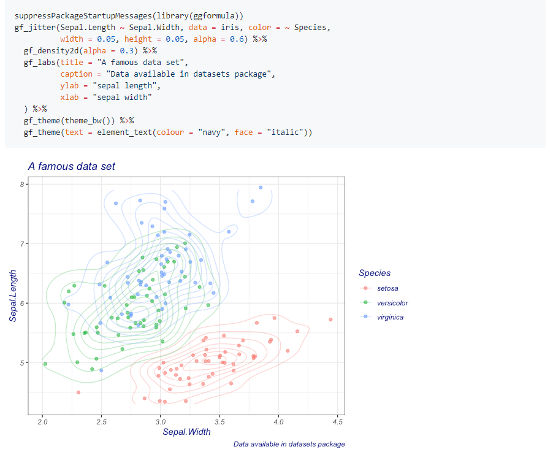Click the 'gf_density2d' function name in code
The image size is (553, 452).
coord(51,51)
